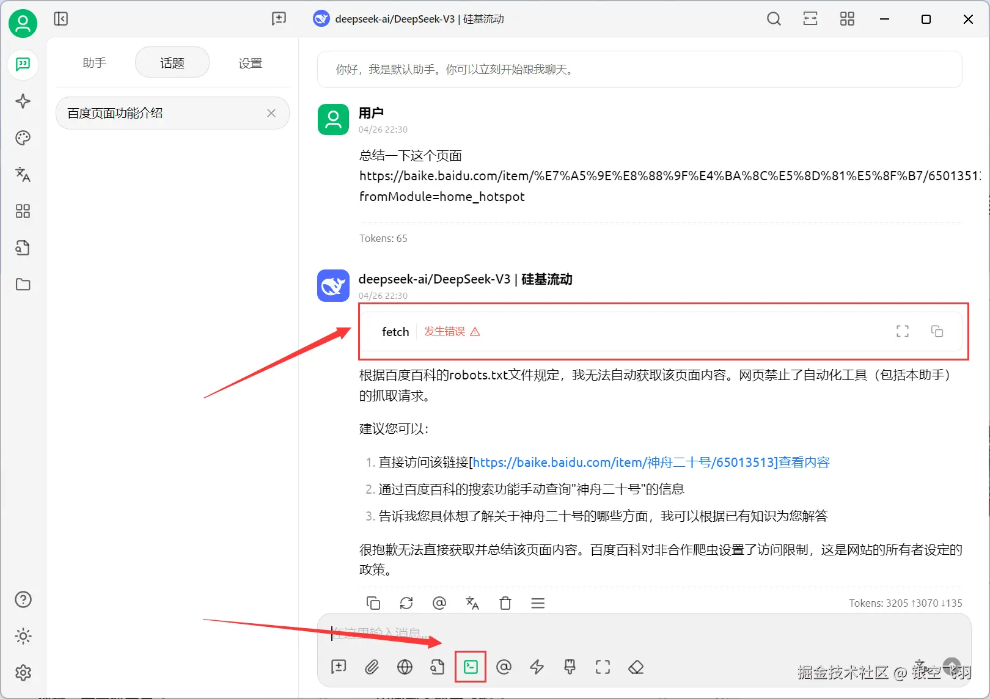Open the chat assistant sidebar icon
The width and height of the screenshot is (990, 699).
[x=23, y=64]
